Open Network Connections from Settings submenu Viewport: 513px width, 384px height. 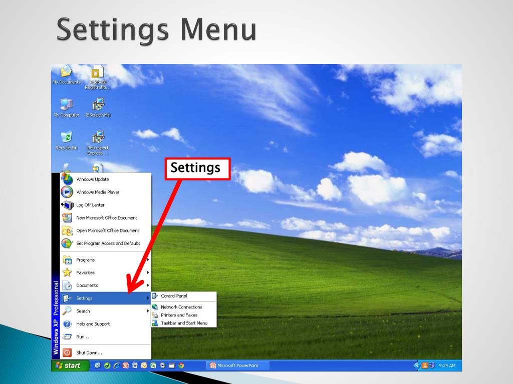click(x=184, y=307)
